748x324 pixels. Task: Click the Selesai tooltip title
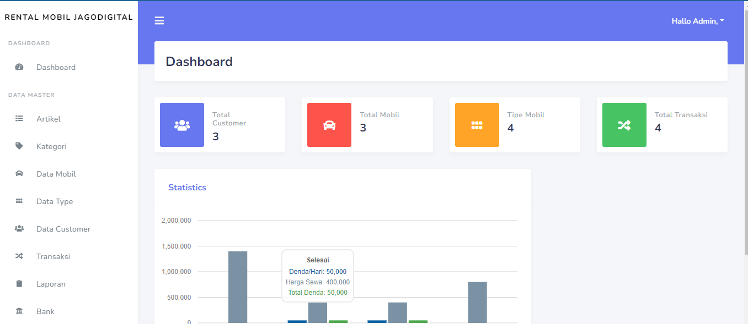318,260
